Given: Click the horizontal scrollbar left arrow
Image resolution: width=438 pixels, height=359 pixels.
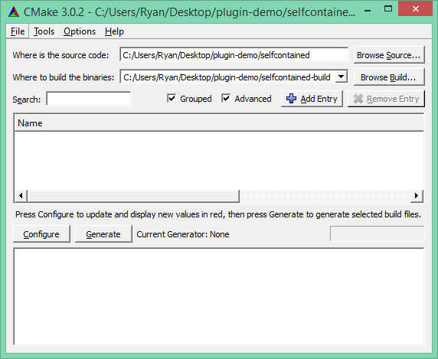Looking at the screenshot, I should [21, 196].
